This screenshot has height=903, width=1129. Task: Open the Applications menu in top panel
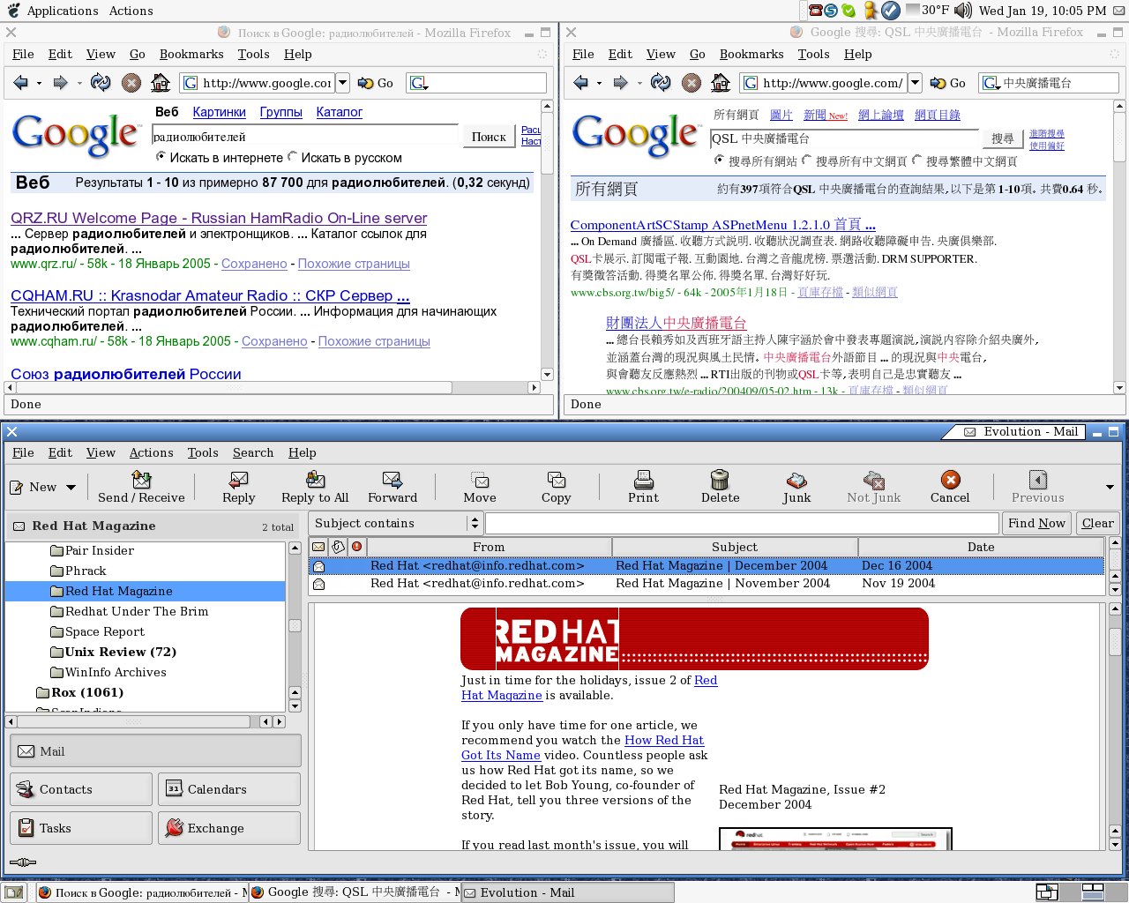[63, 11]
